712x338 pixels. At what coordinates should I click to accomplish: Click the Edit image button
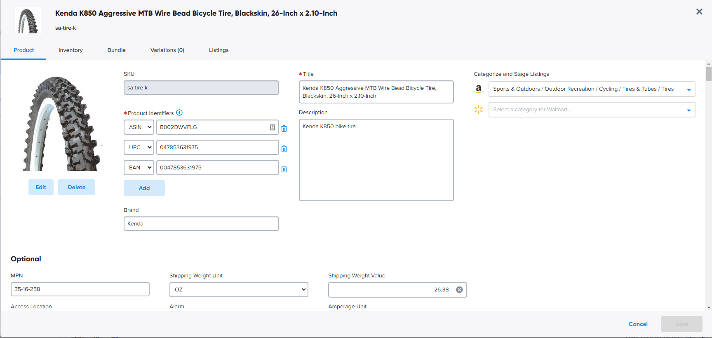pos(41,187)
